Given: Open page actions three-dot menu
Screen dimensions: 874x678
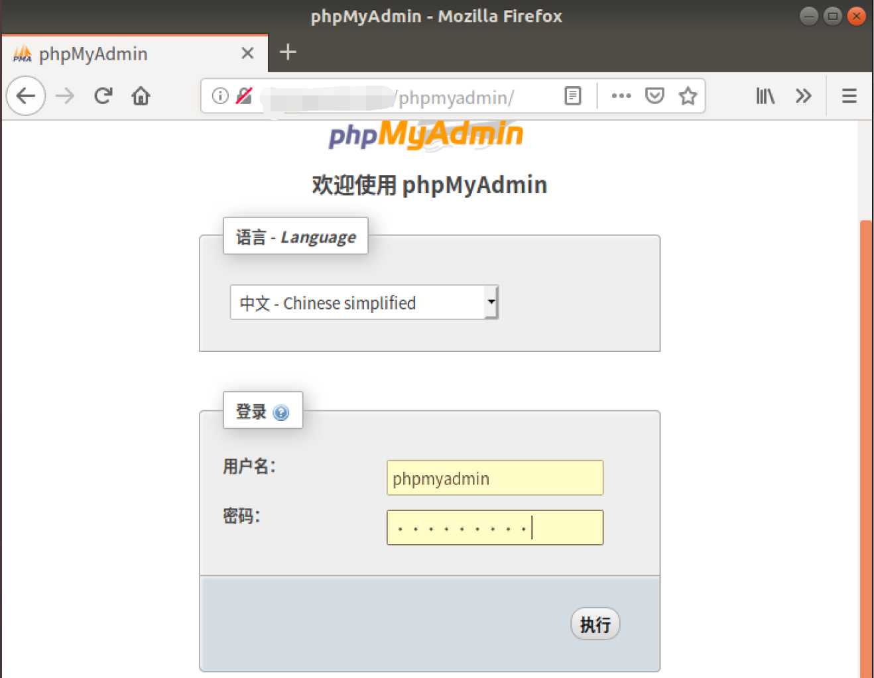Looking at the screenshot, I should pos(621,96).
